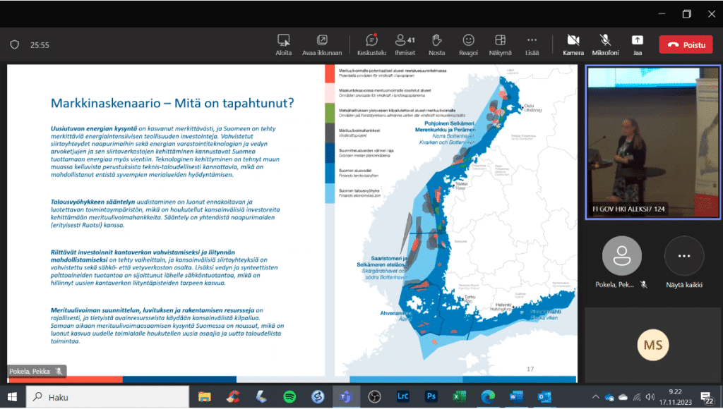
Task: Open Excel from the taskbar
Action: [460, 397]
